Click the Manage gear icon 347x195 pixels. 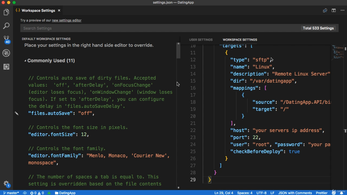tap(6, 184)
